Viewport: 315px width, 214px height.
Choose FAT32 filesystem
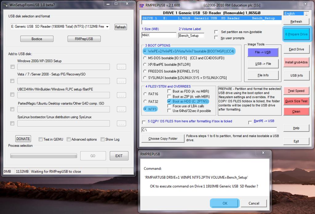[145, 101]
